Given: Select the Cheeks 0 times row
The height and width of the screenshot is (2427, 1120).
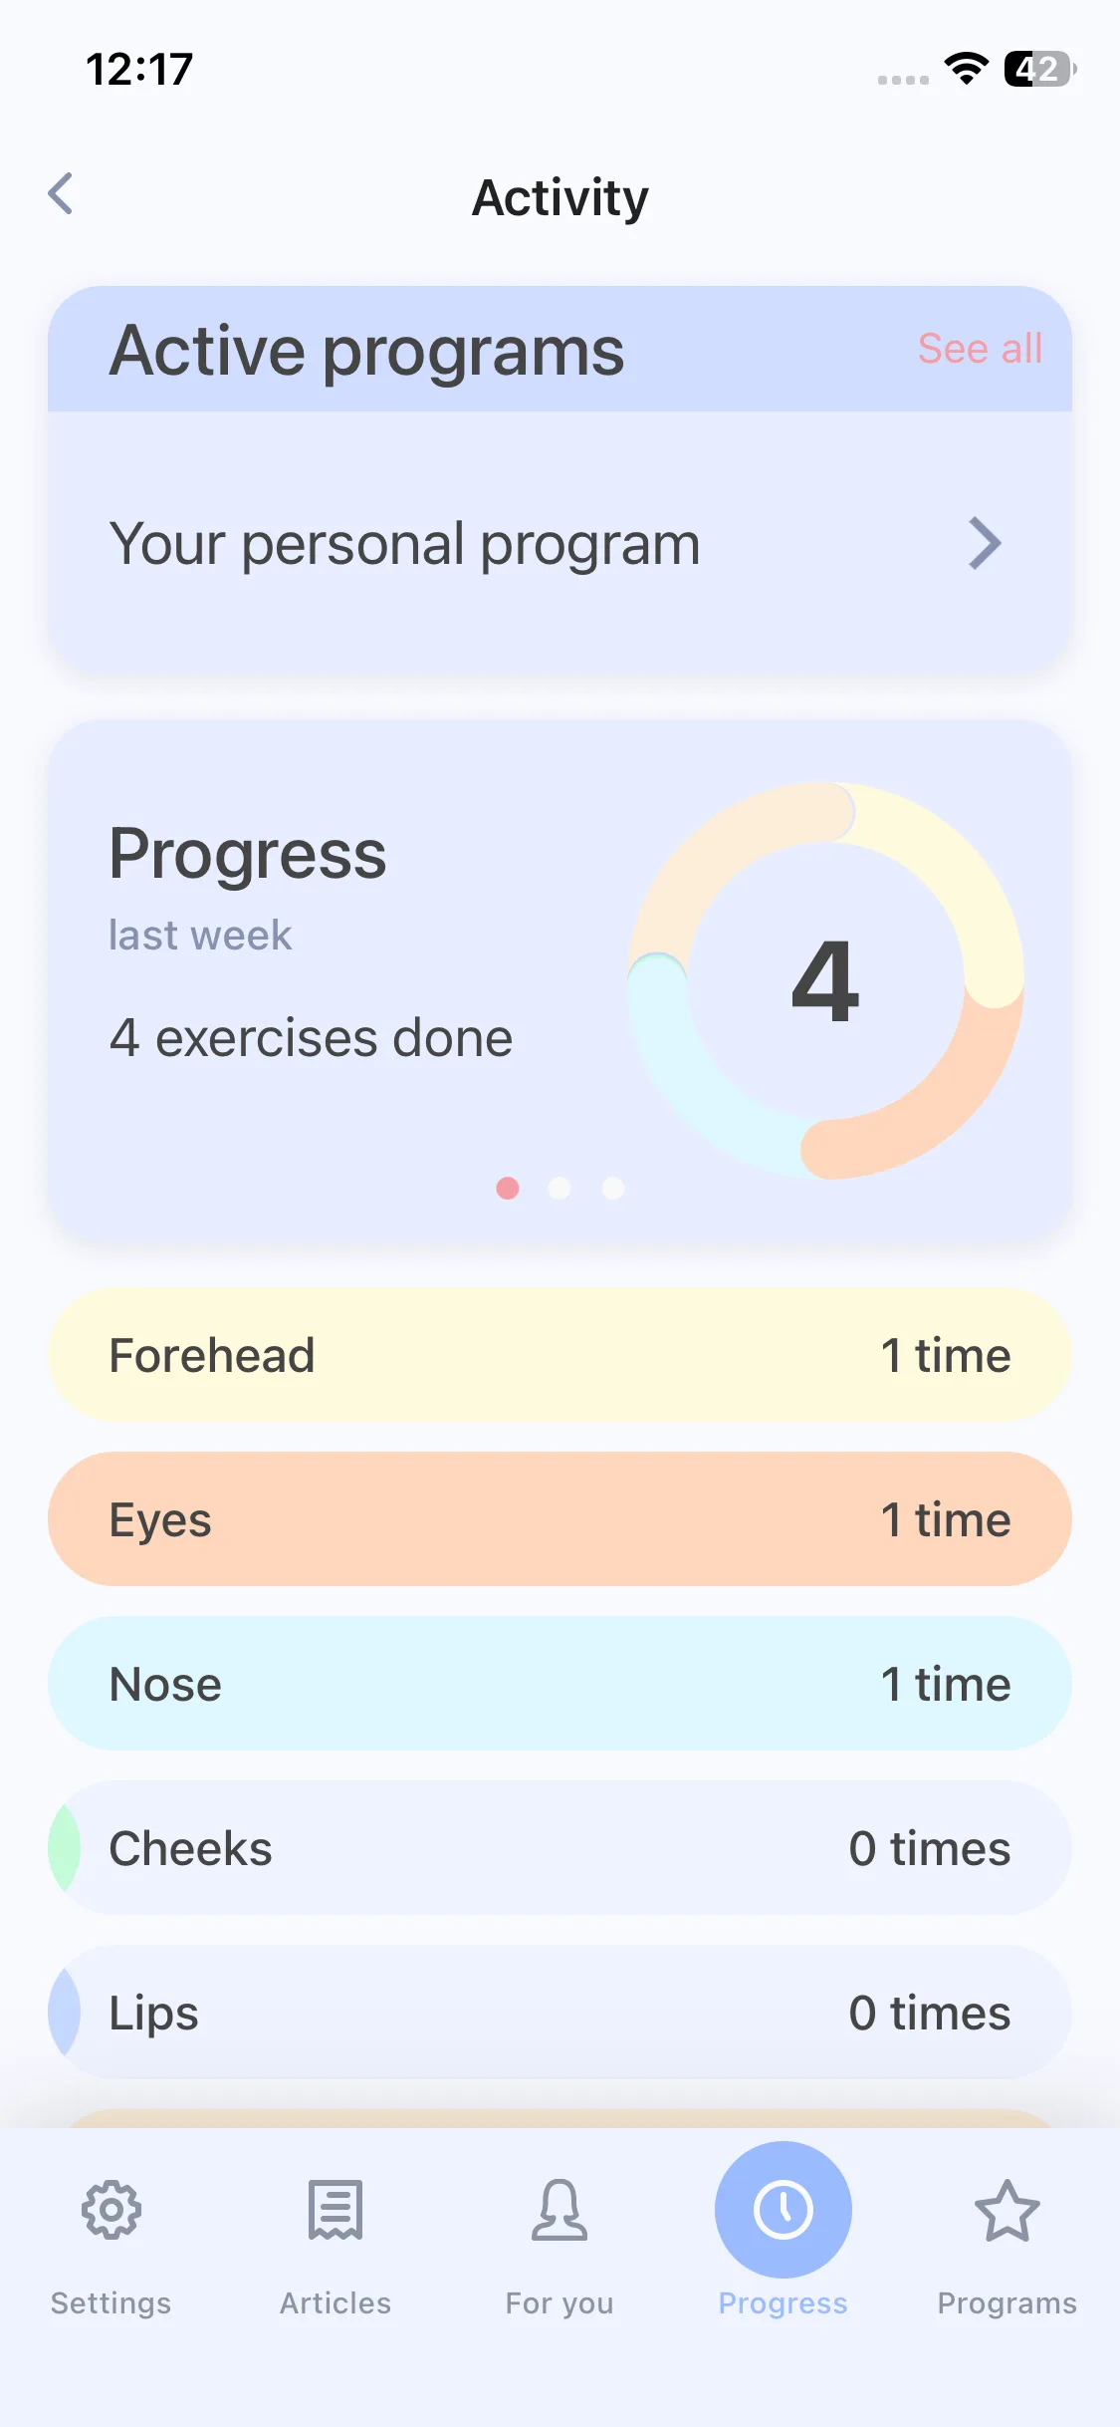Looking at the screenshot, I should click(x=560, y=1848).
